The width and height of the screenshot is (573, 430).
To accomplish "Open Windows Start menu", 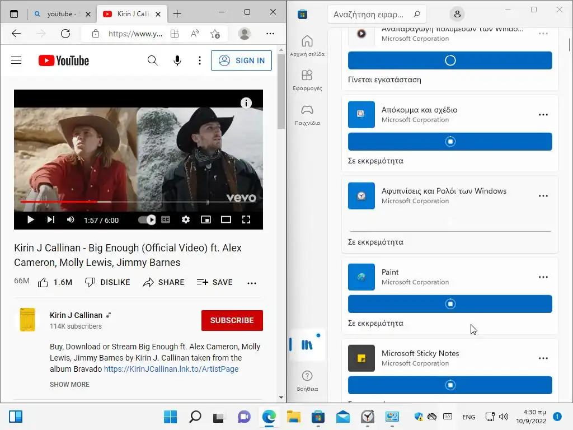I will pyautogui.click(x=170, y=417).
